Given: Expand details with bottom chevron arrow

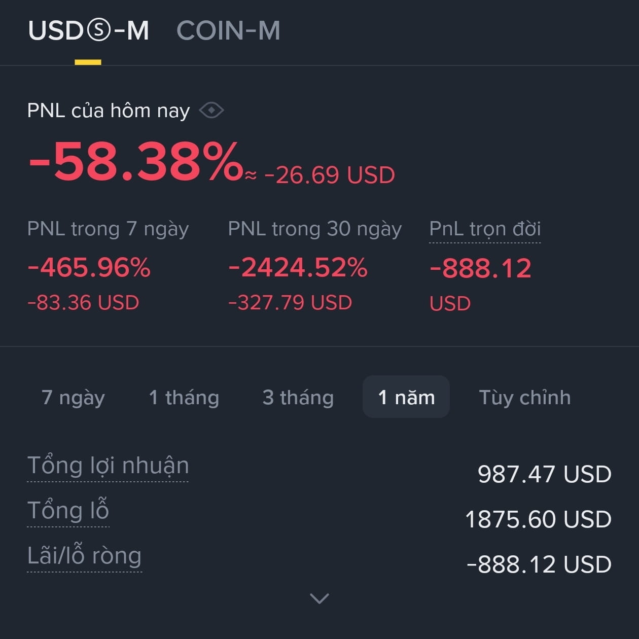Looking at the screenshot, I should point(319,598).
